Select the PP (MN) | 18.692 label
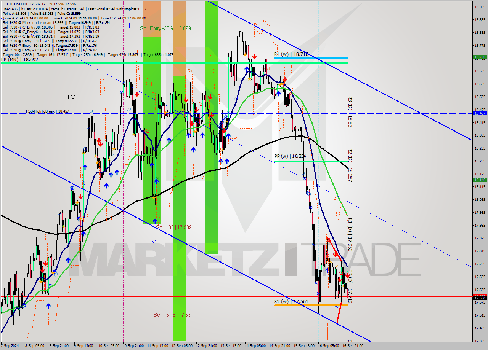The height and width of the screenshot is (350, 488). pos(19,60)
